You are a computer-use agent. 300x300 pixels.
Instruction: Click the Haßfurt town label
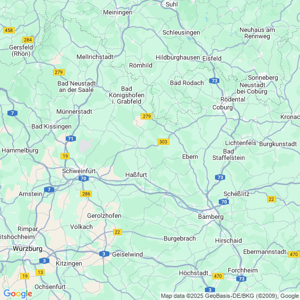(136, 175)
